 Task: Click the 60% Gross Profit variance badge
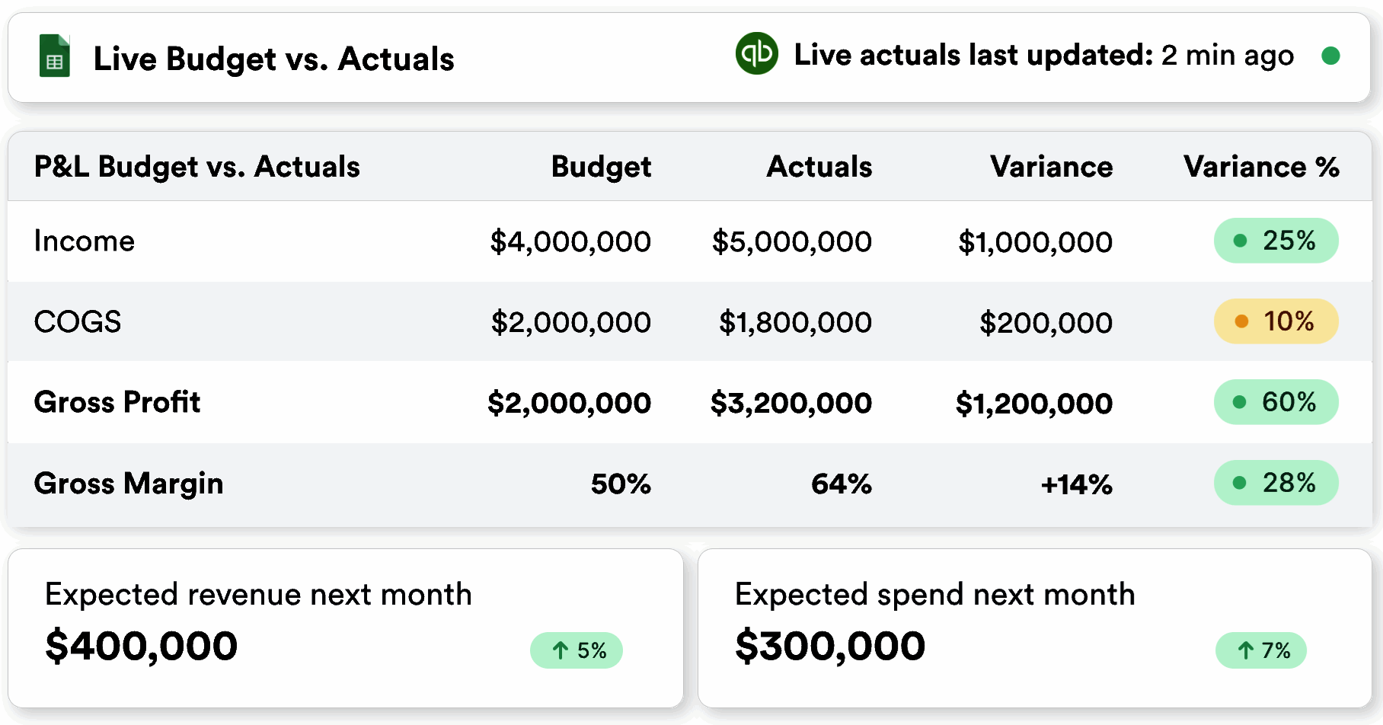(1276, 402)
